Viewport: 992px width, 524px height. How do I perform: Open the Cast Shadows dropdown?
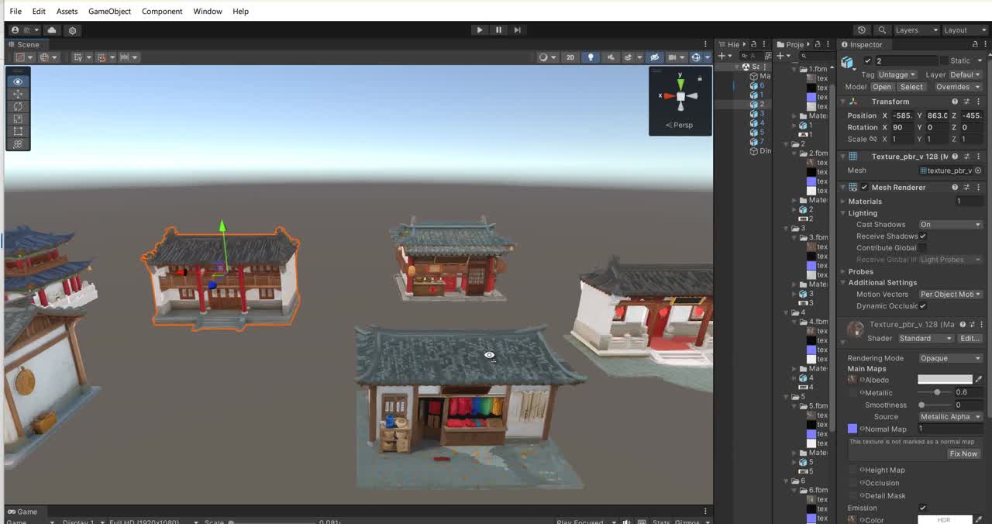950,224
